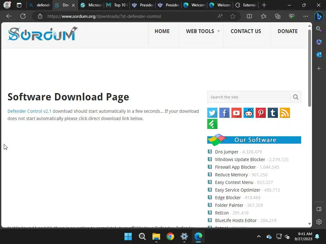Screen dimensions: 326x244
Task: Open the Tumblr social icon
Action: 273,113
